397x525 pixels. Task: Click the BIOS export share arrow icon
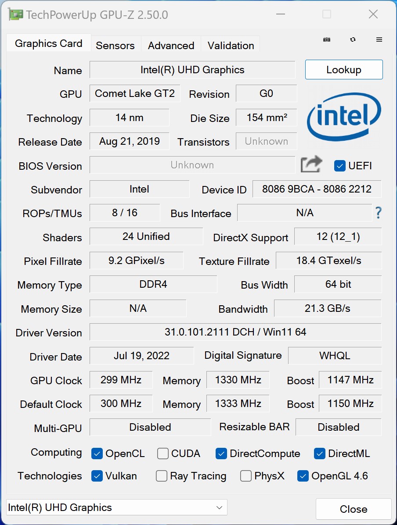311,165
